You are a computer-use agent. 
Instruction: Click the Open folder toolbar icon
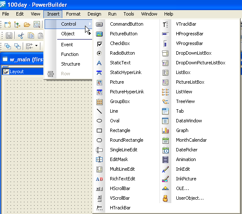tap(27, 24)
